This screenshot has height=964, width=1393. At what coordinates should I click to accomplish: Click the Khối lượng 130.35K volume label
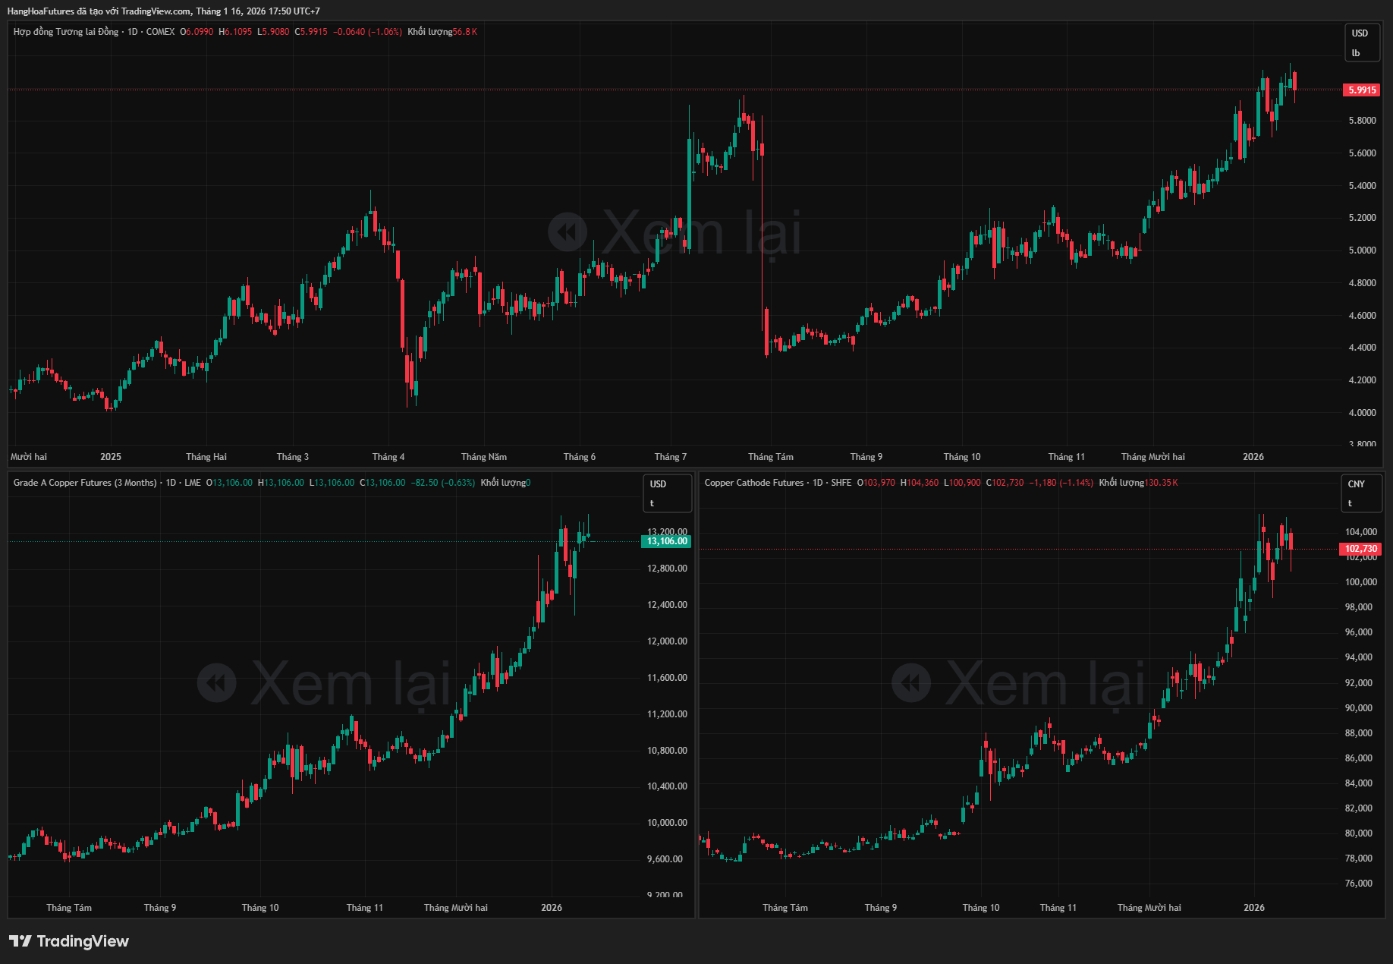(x=1137, y=483)
